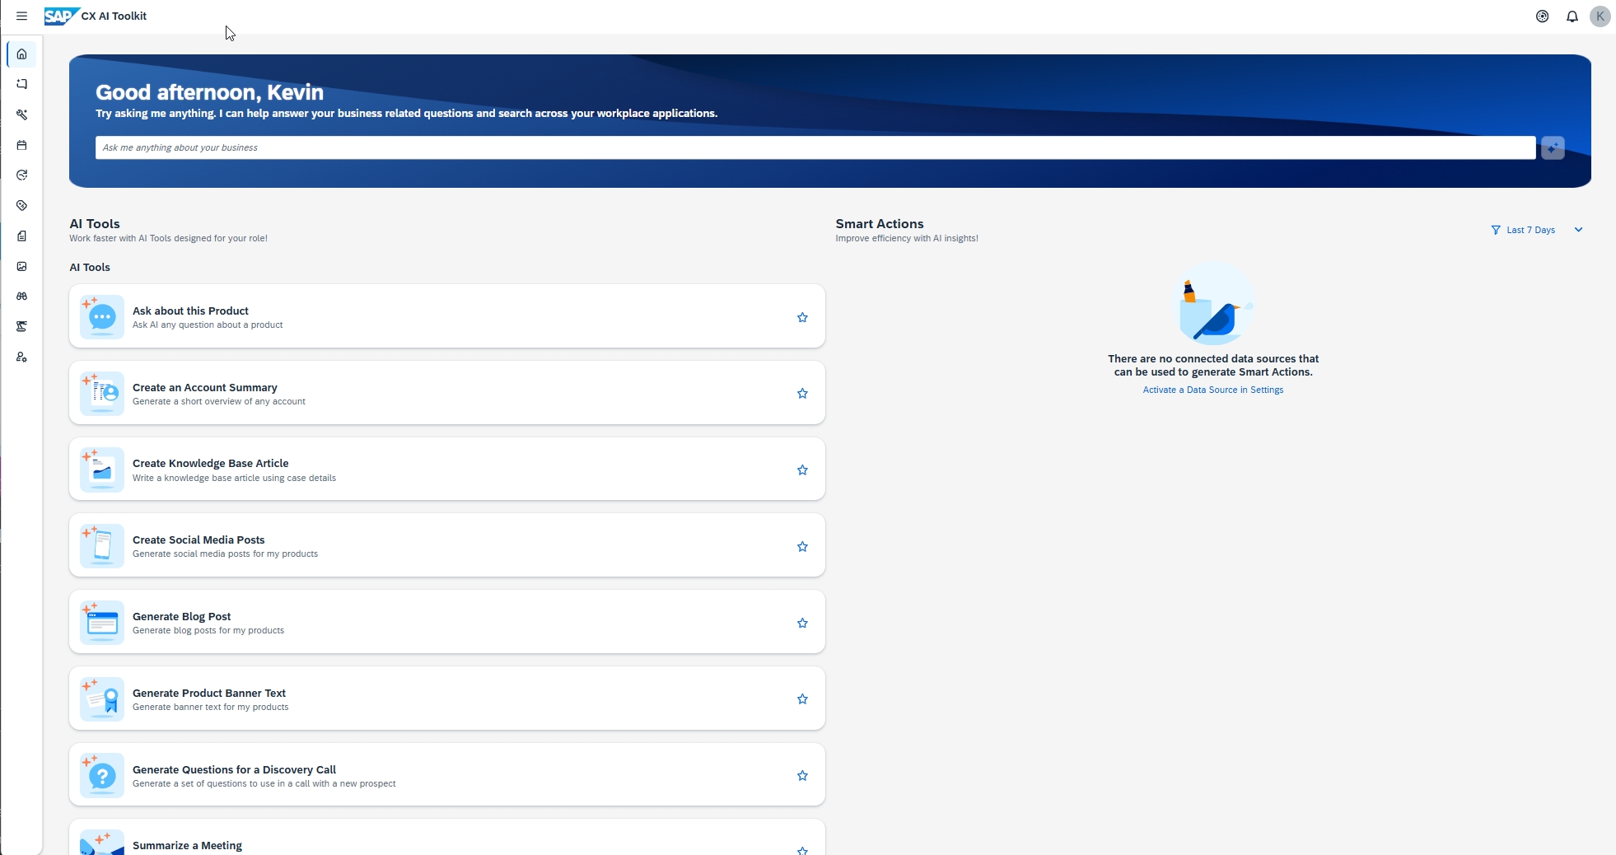The width and height of the screenshot is (1616, 855).
Task: Open the notifications bell
Action: click(1572, 16)
